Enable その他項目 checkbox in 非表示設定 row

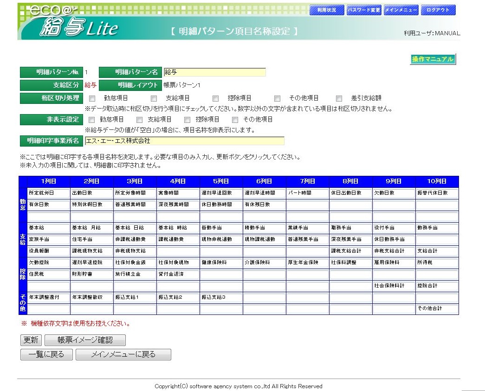[235, 120]
